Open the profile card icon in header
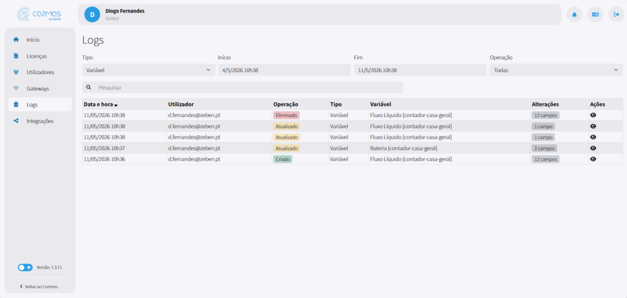 pyautogui.click(x=595, y=15)
